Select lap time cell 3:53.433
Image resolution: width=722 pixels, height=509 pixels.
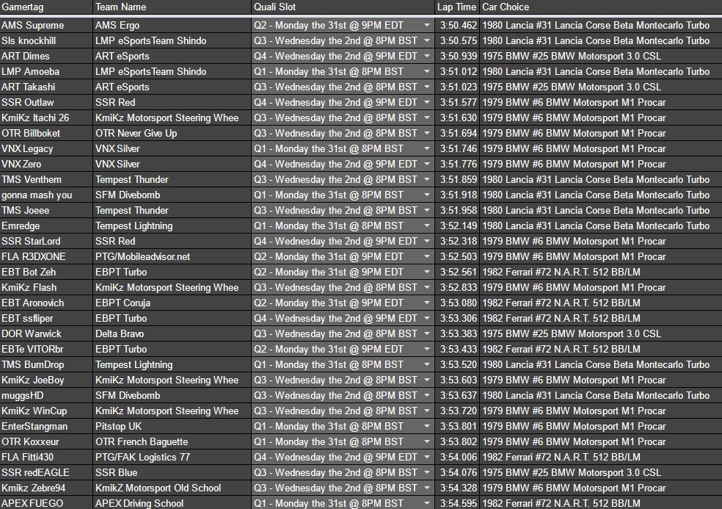pos(457,349)
